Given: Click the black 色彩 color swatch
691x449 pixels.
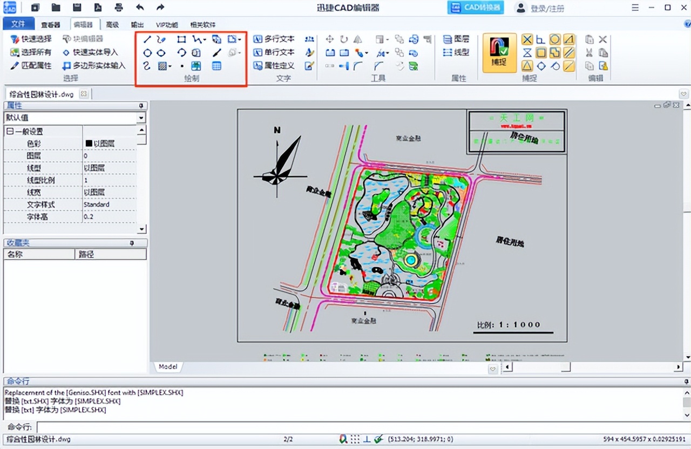Looking at the screenshot, I should pyautogui.click(x=89, y=144).
